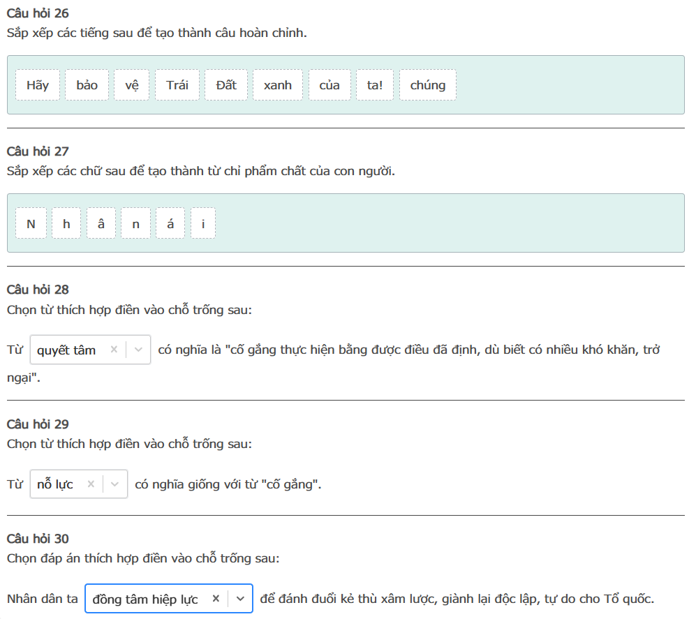Screen dimensions: 689x619
Task: Choose the word tile 'Trái'
Action: pyautogui.click(x=177, y=85)
